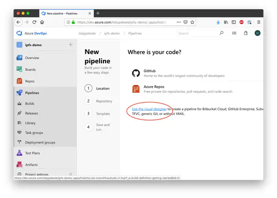Collapse the sidebar with double chevron

pos(71,174)
